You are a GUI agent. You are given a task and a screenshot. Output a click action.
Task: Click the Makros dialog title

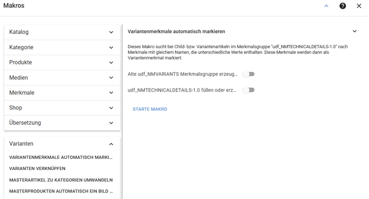click(13, 5)
